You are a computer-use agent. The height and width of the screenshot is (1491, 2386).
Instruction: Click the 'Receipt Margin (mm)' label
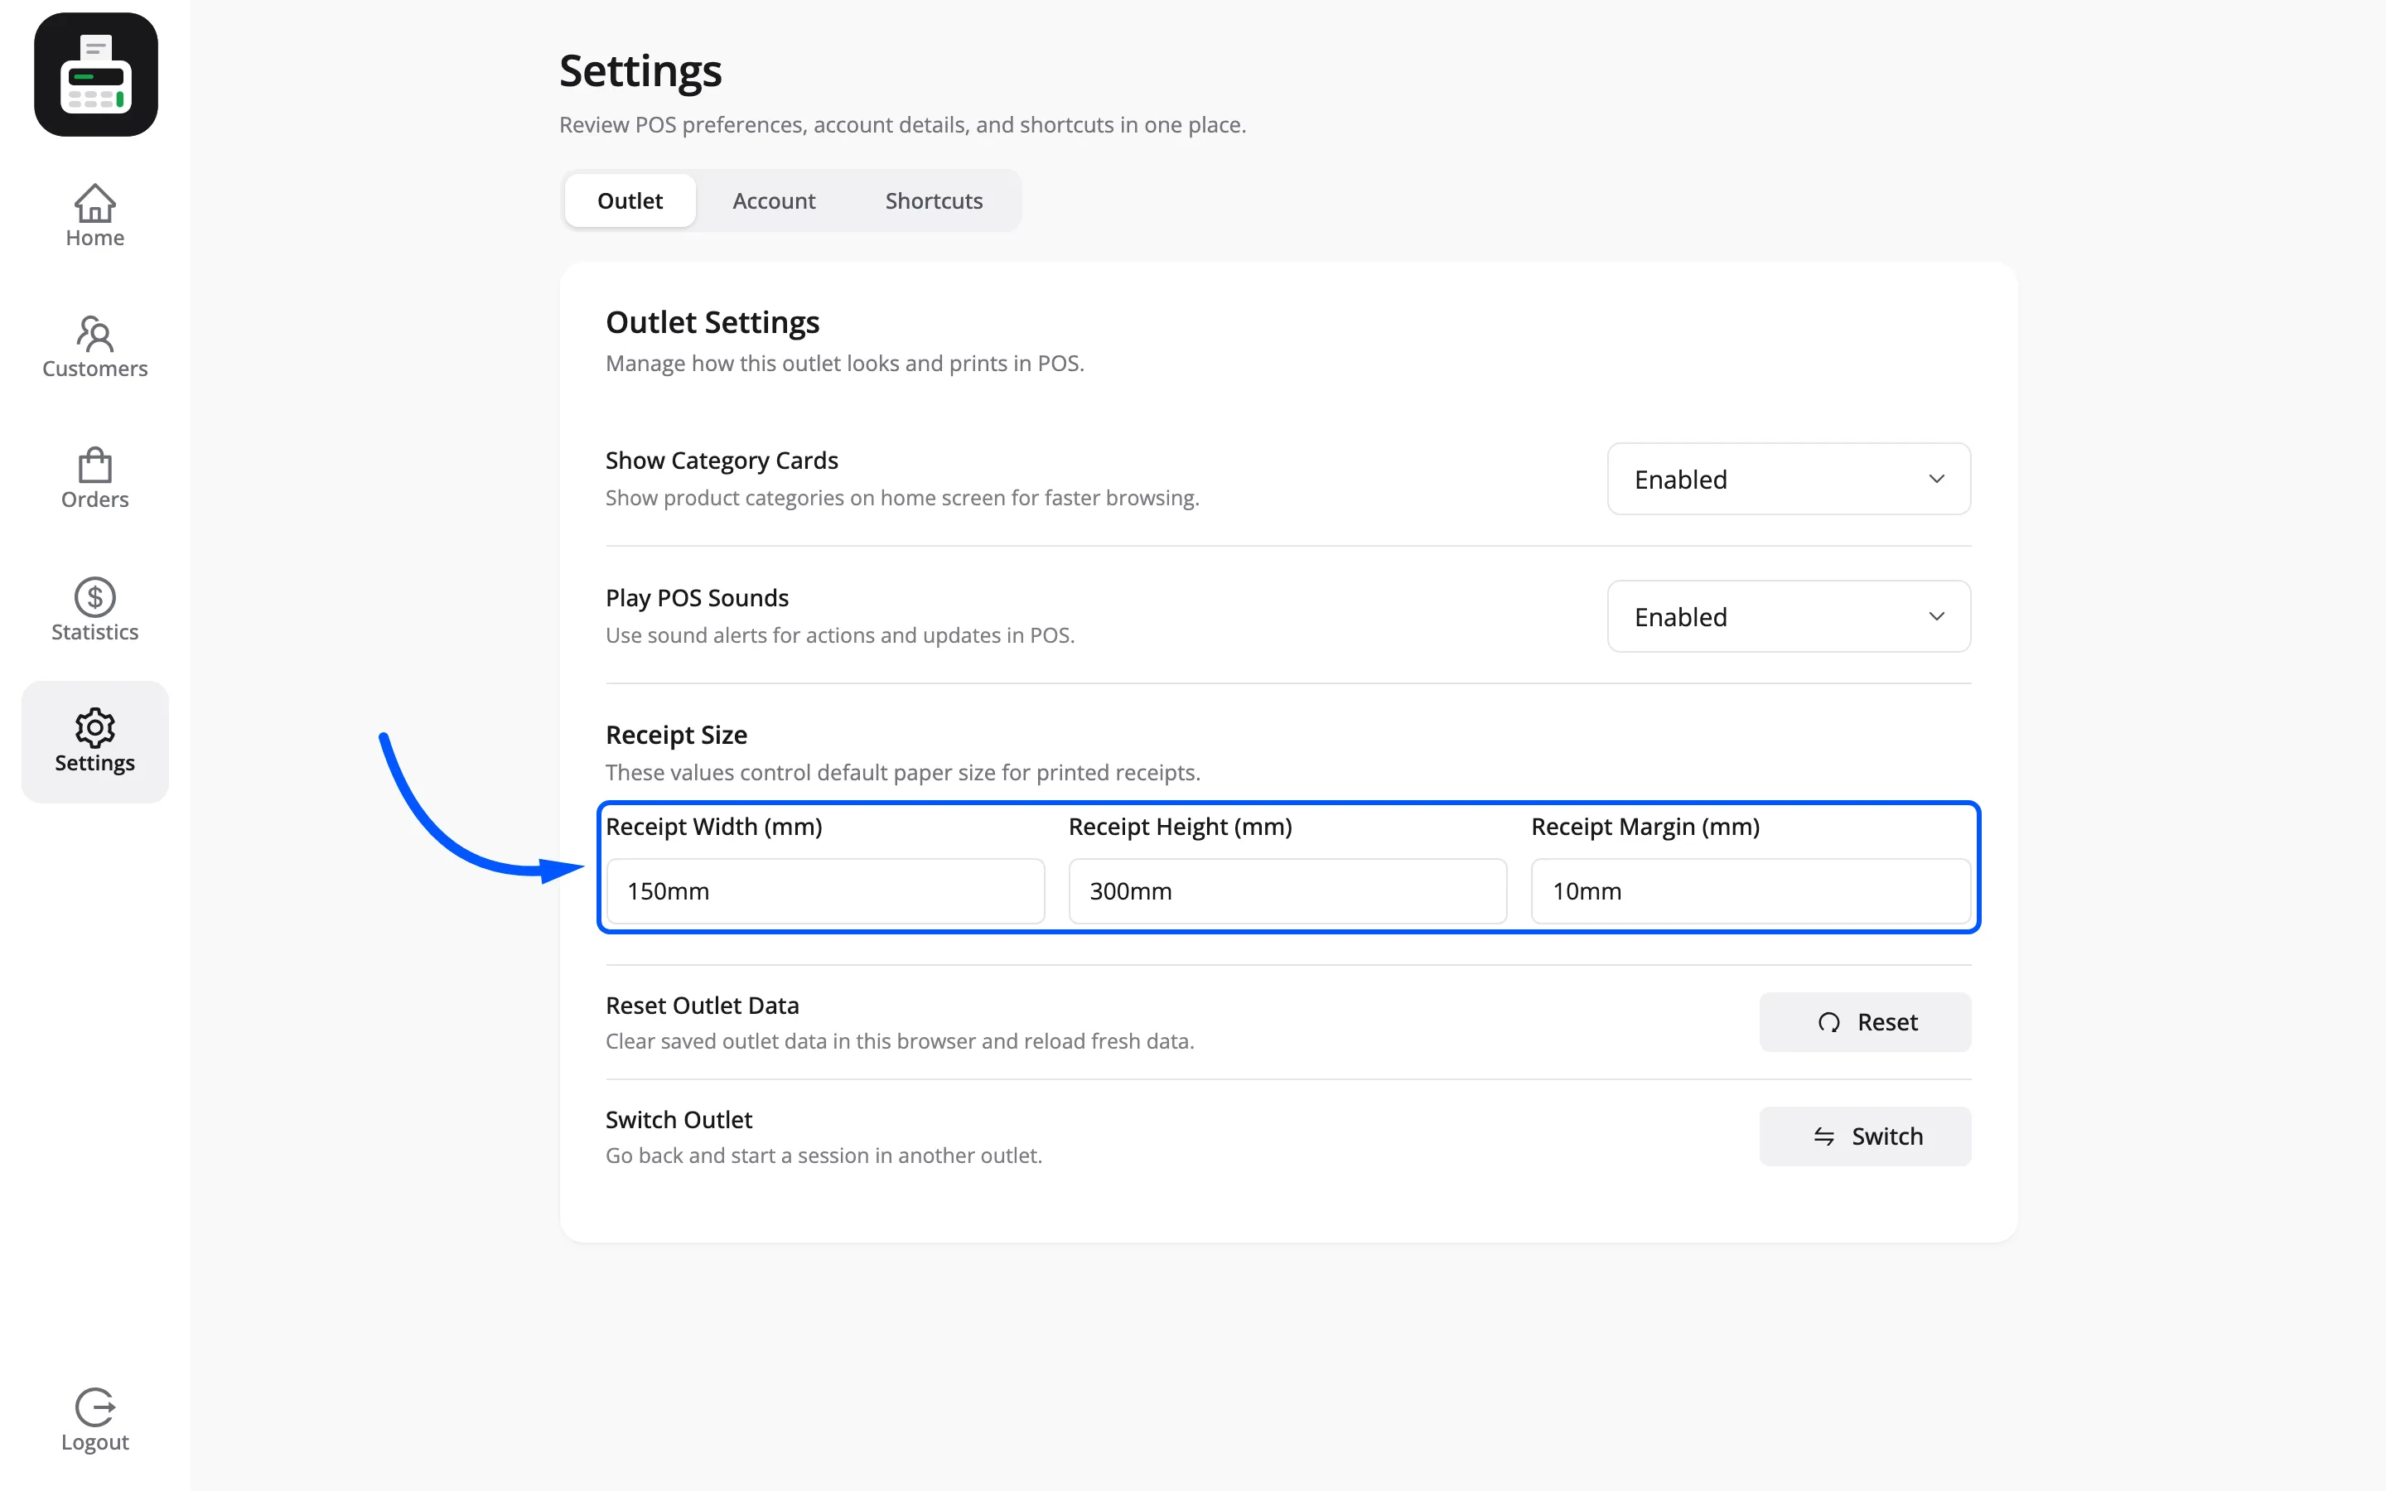point(1645,827)
